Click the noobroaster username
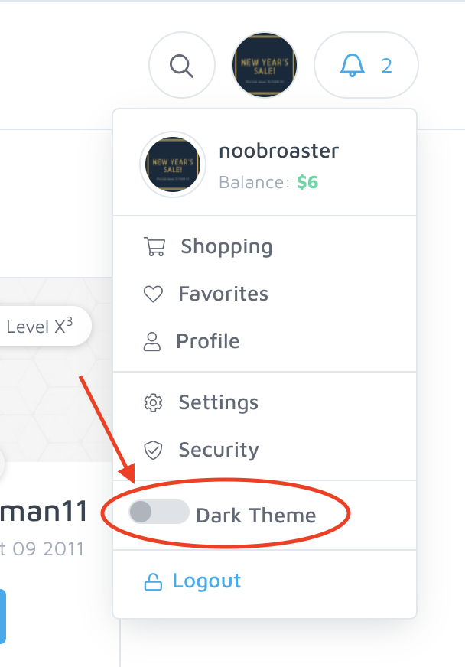465x667 pixels. [278, 151]
